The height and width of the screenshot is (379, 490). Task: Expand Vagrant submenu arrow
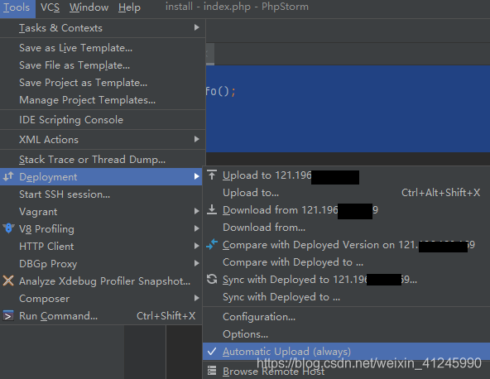click(x=196, y=212)
